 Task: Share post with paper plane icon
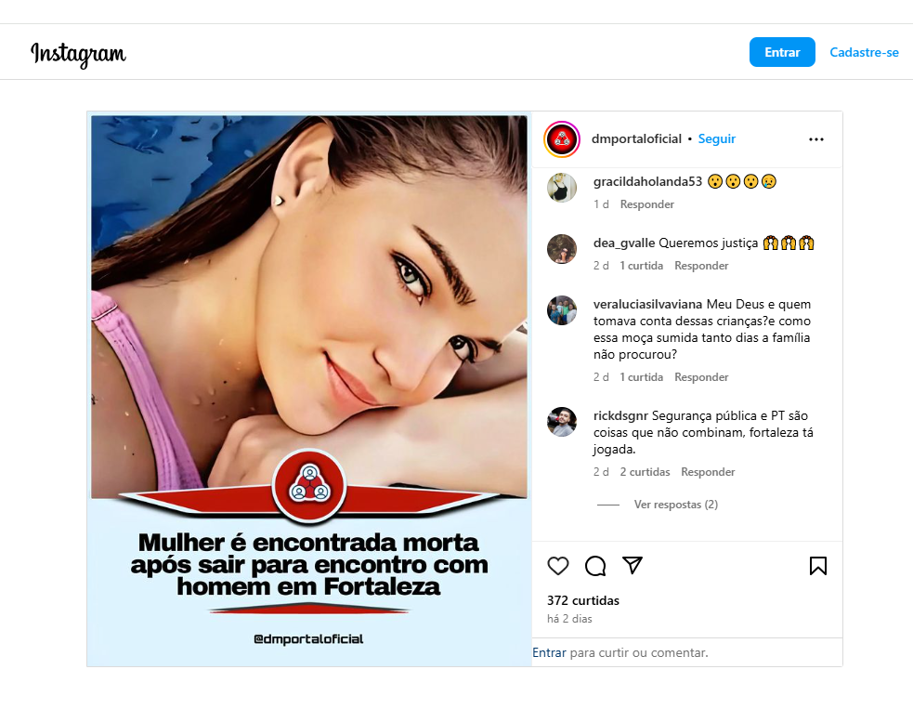pyautogui.click(x=633, y=565)
